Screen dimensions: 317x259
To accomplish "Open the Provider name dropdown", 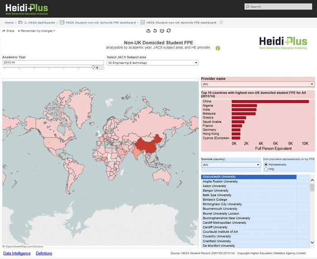I will click(258, 84).
